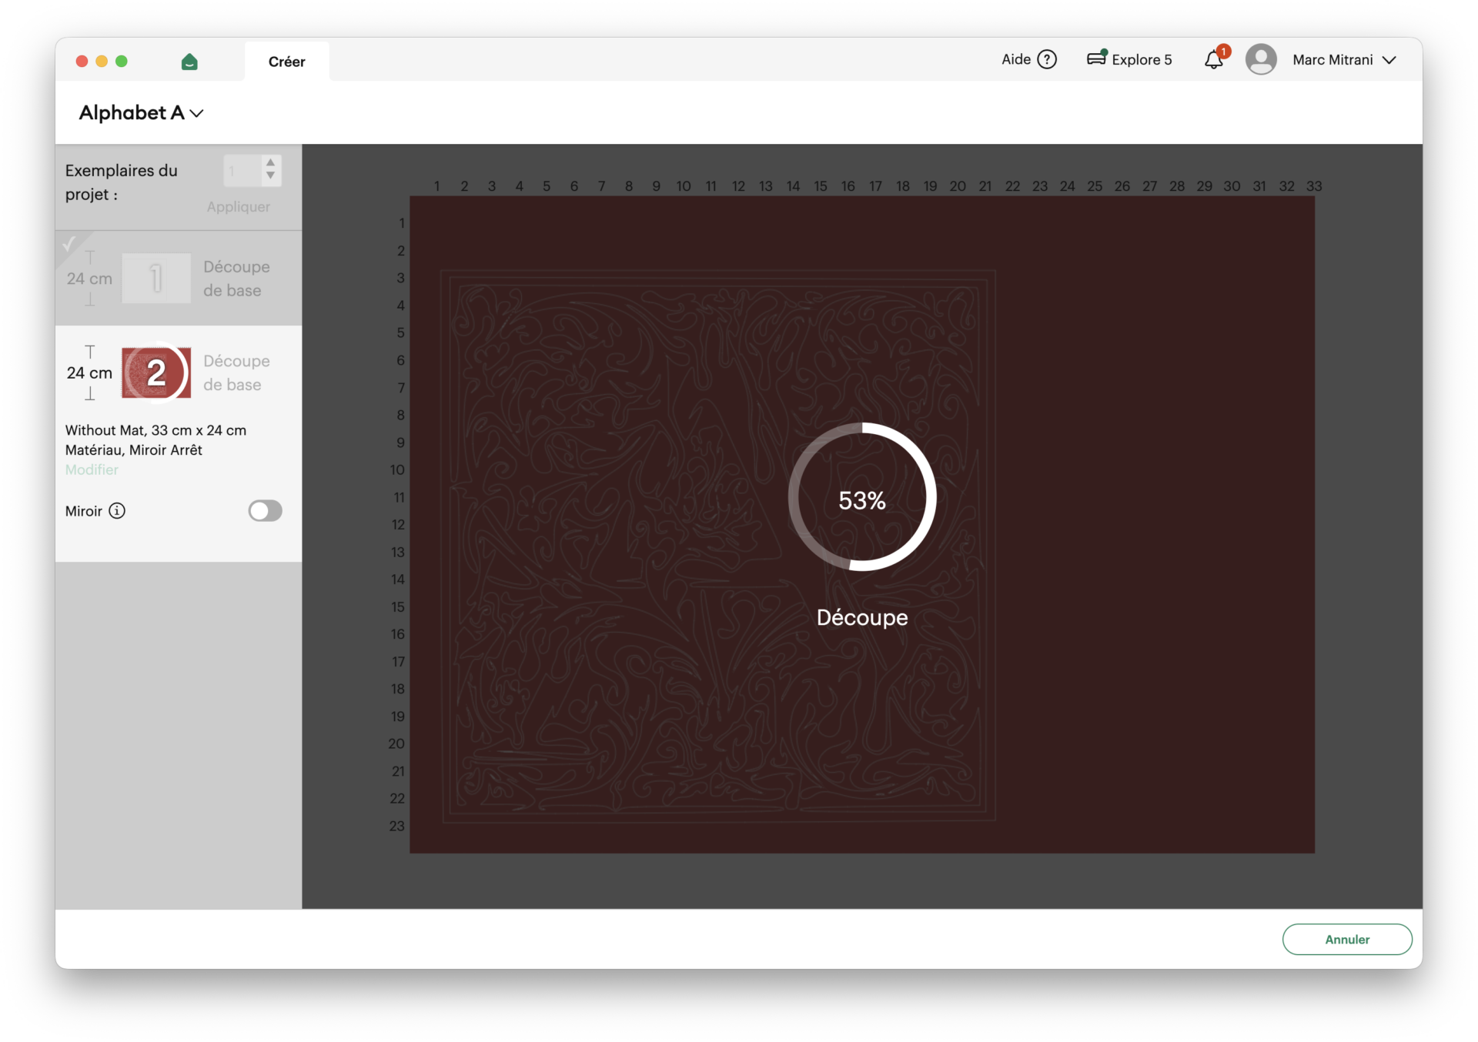The image size is (1478, 1042).
Task: Click the user avatar icon
Action: pyautogui.click(x=1261, y=60)
